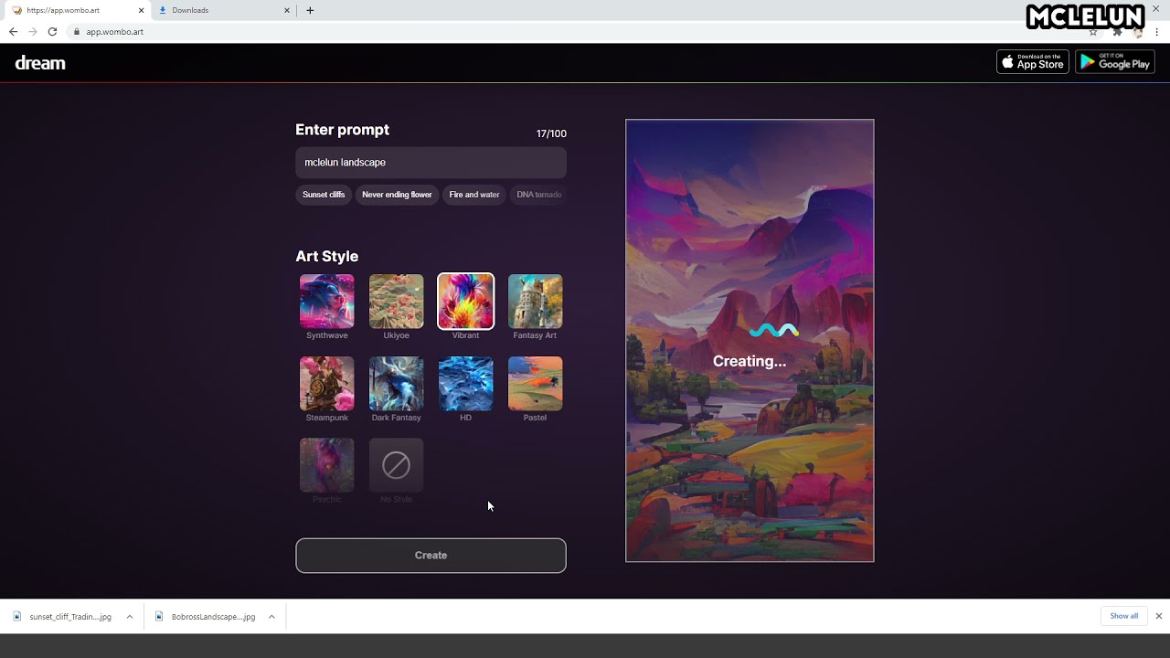1170x658 pixels.
Task: Click the Create button
Action: (x=431, y=556)
